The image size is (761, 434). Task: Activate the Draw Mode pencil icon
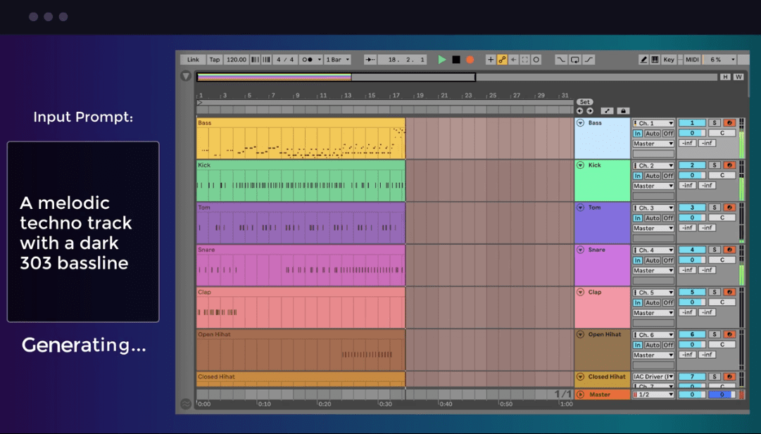click(643, 60)
